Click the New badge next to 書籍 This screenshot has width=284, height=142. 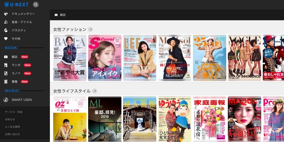(x=24, y=82)
